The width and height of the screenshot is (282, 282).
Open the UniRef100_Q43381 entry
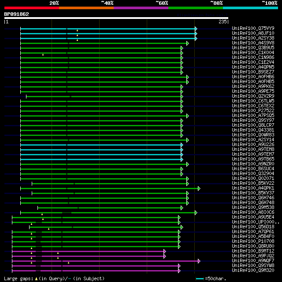(253, 130)
